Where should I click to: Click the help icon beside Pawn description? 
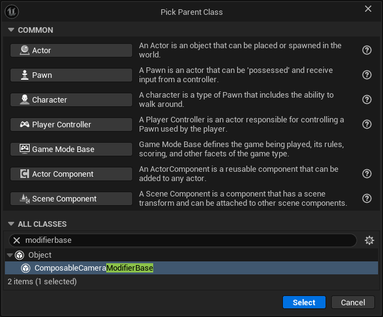pos(367,75)
